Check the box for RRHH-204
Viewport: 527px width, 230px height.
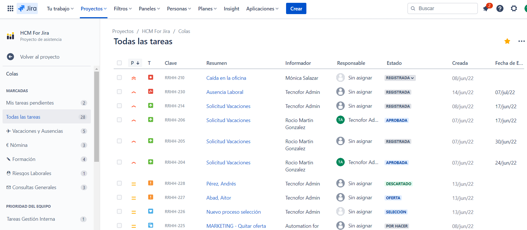coord(119,162)
